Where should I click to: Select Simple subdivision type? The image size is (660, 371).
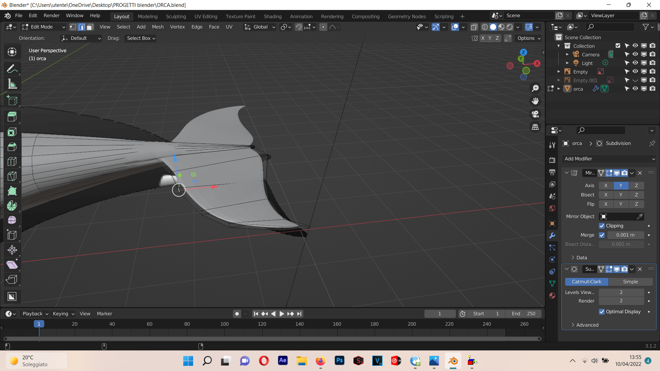point(630,282)
